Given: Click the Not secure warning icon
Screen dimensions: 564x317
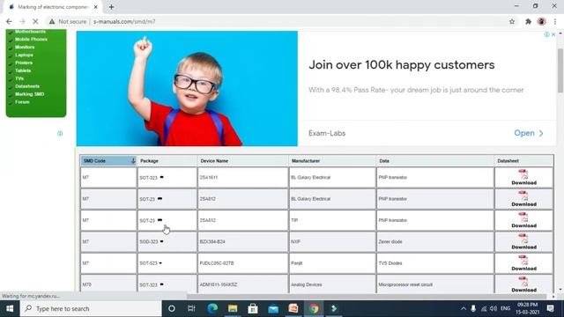Looking at the screenshot, I should [x=52, y=21].
